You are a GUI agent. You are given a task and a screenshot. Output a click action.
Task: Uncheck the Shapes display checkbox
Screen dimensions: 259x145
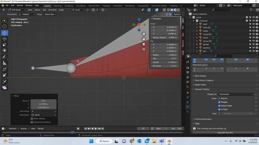click(219, 102)
